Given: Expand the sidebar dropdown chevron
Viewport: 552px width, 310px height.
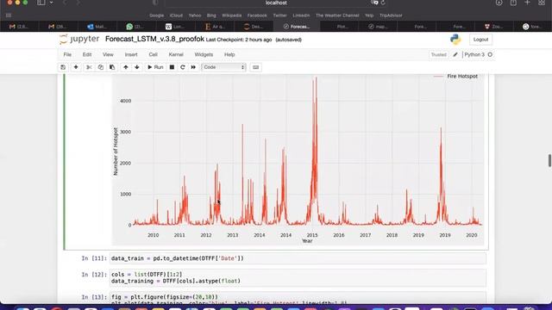Looking at the screenshot, I should tap(52, 3).
